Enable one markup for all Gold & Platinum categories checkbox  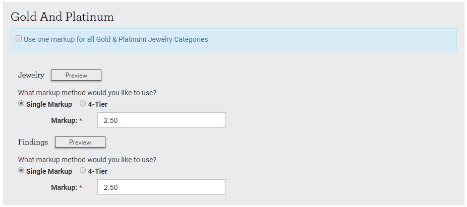click(x=19, y=39)
